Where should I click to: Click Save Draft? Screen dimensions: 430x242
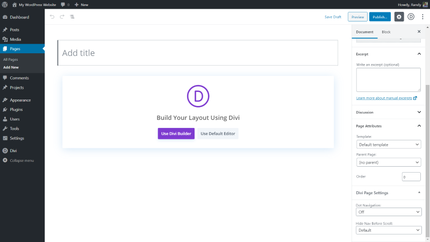click(x=333, y=17)
